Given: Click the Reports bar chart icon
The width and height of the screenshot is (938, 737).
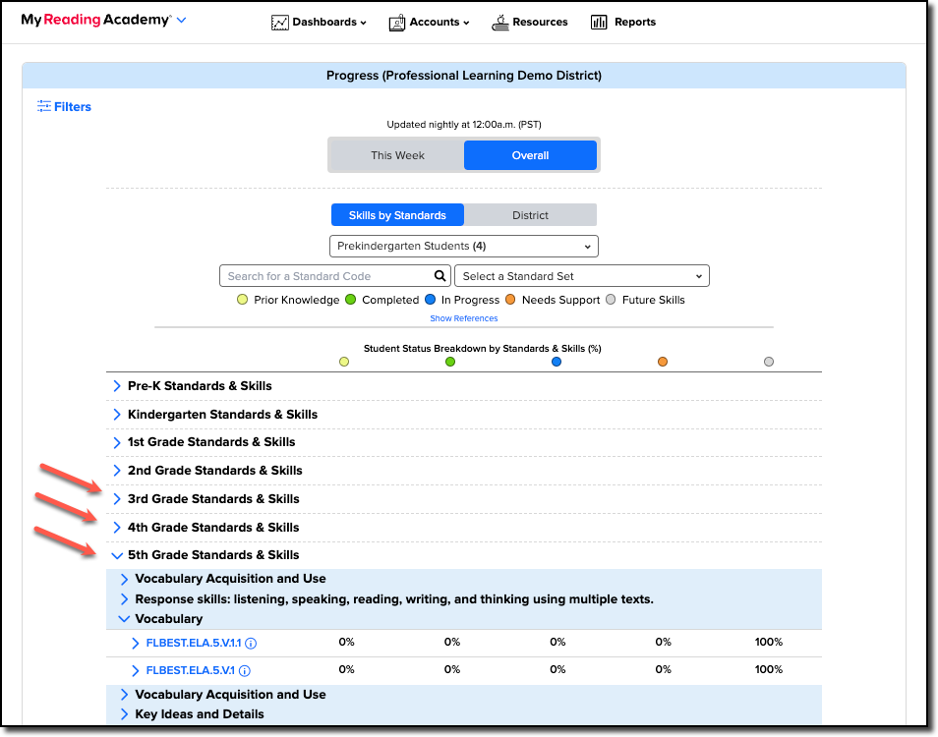Looking at the screenshot, I should [599, 23].
